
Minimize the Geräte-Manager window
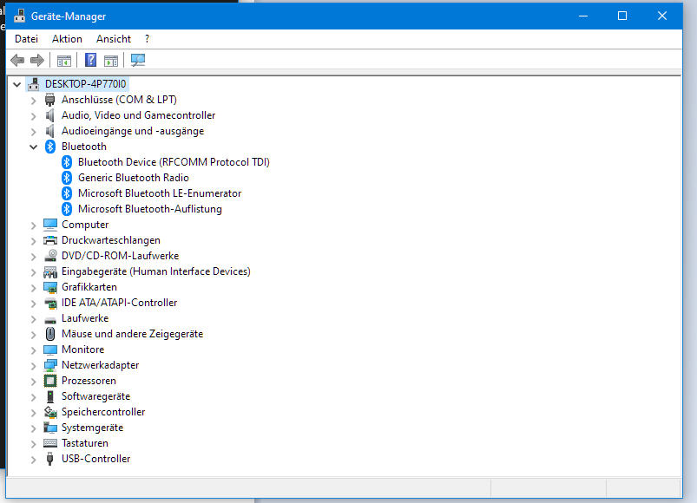(583, 16)
